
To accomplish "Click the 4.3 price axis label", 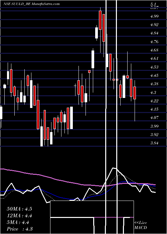I will pos(153,92).
